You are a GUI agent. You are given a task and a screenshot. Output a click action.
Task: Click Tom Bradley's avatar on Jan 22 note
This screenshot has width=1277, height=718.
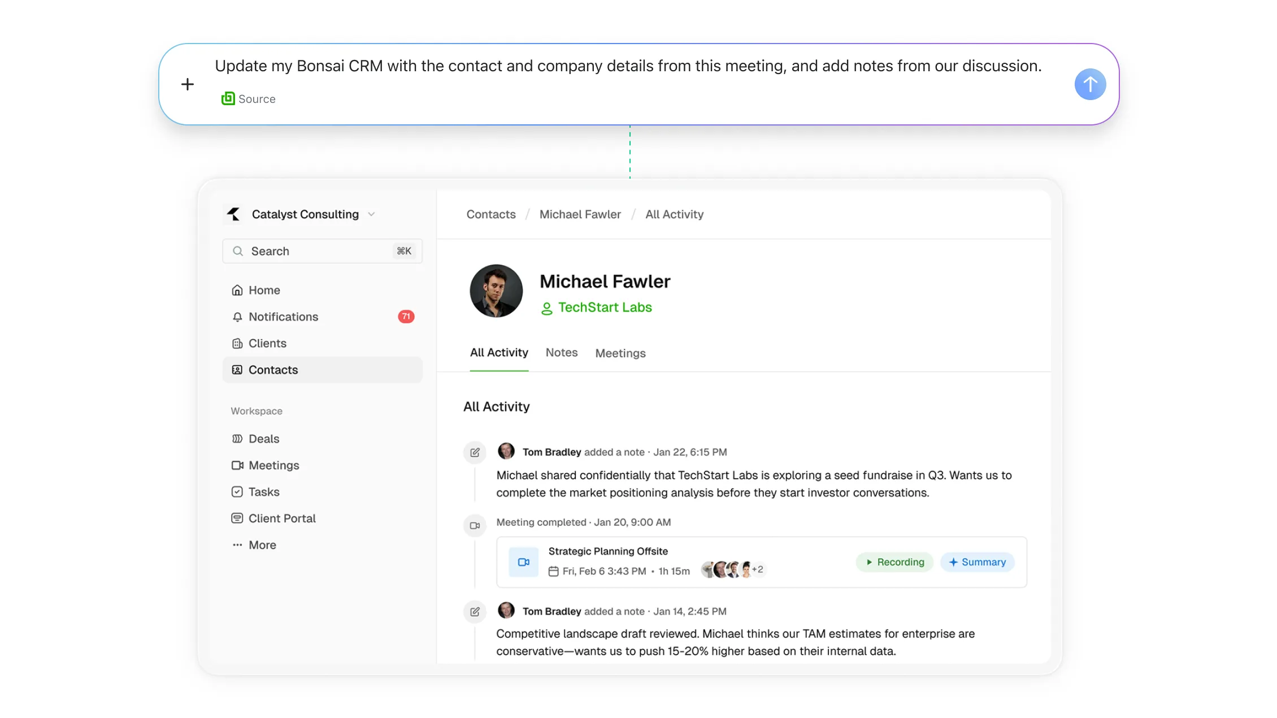506,451
